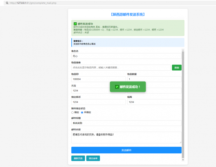Screen dimensions: 216x167
Task: Select the 不绑定 radio option
Action: click(82, 112)
